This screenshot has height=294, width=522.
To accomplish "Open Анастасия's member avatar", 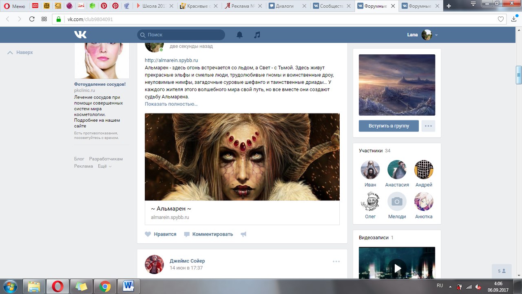I will [397, 169].
